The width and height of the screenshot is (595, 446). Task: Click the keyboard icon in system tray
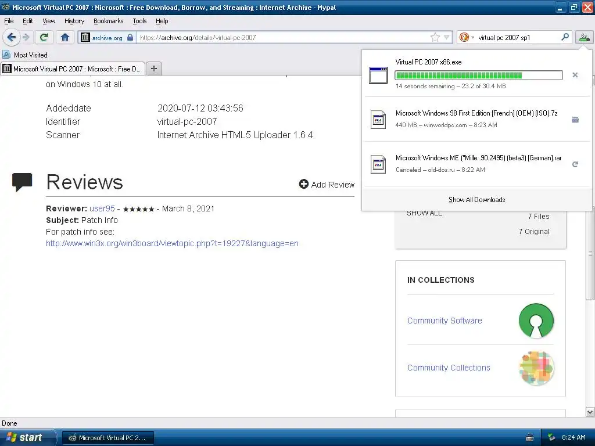pyautogui.click(x=530, y=438)
